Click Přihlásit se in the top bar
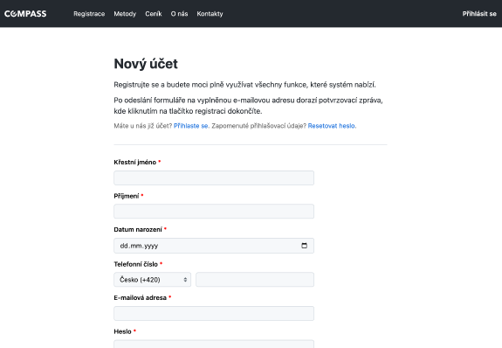This screenshot has height=348, width=502. point(479,14)
